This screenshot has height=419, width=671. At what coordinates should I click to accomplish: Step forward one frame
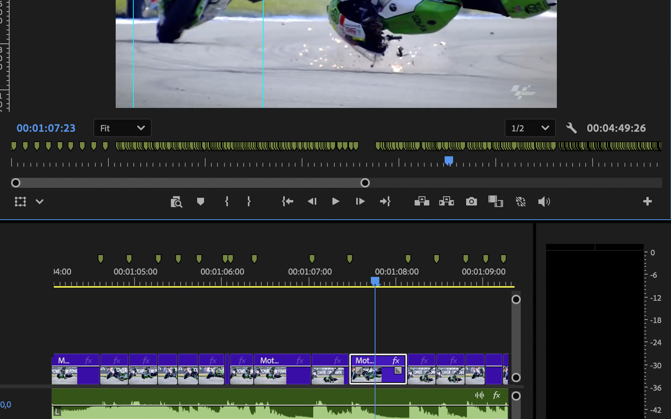point(360,202)
